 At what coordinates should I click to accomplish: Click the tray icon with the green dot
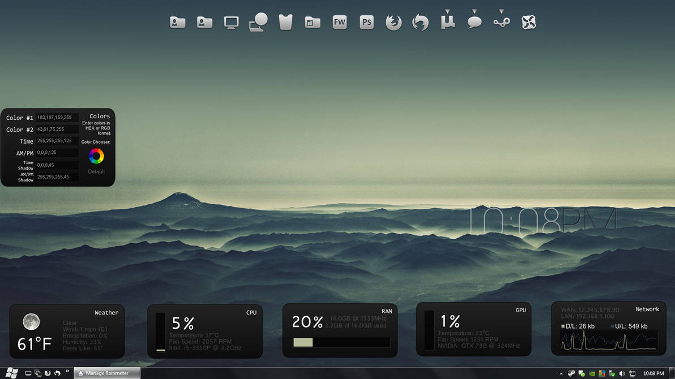pyautogui.click(x=582, y=373)
